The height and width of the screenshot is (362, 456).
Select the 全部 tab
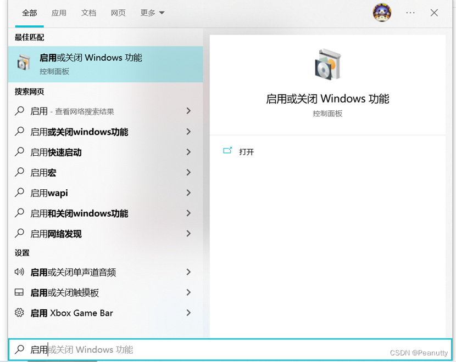click(x=29, y=13)
